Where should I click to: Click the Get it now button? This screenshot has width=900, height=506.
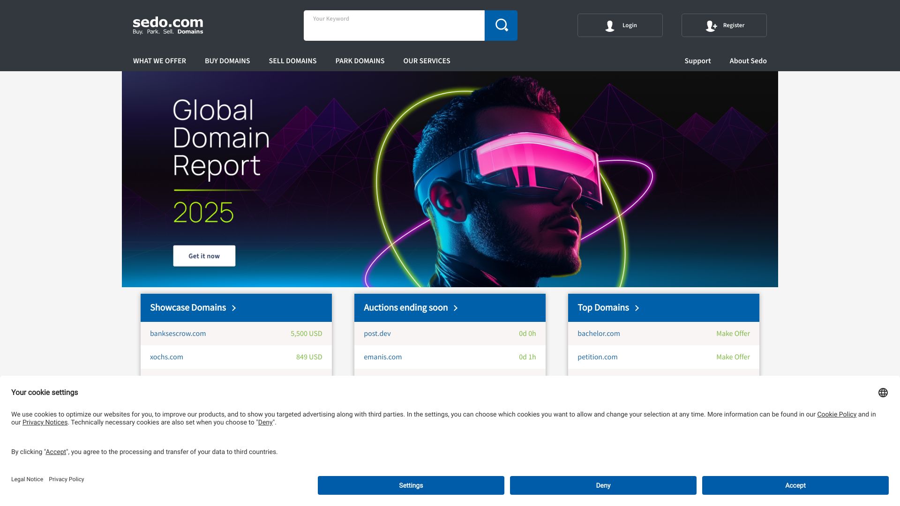pyautogui.click(x=204, y=256)
